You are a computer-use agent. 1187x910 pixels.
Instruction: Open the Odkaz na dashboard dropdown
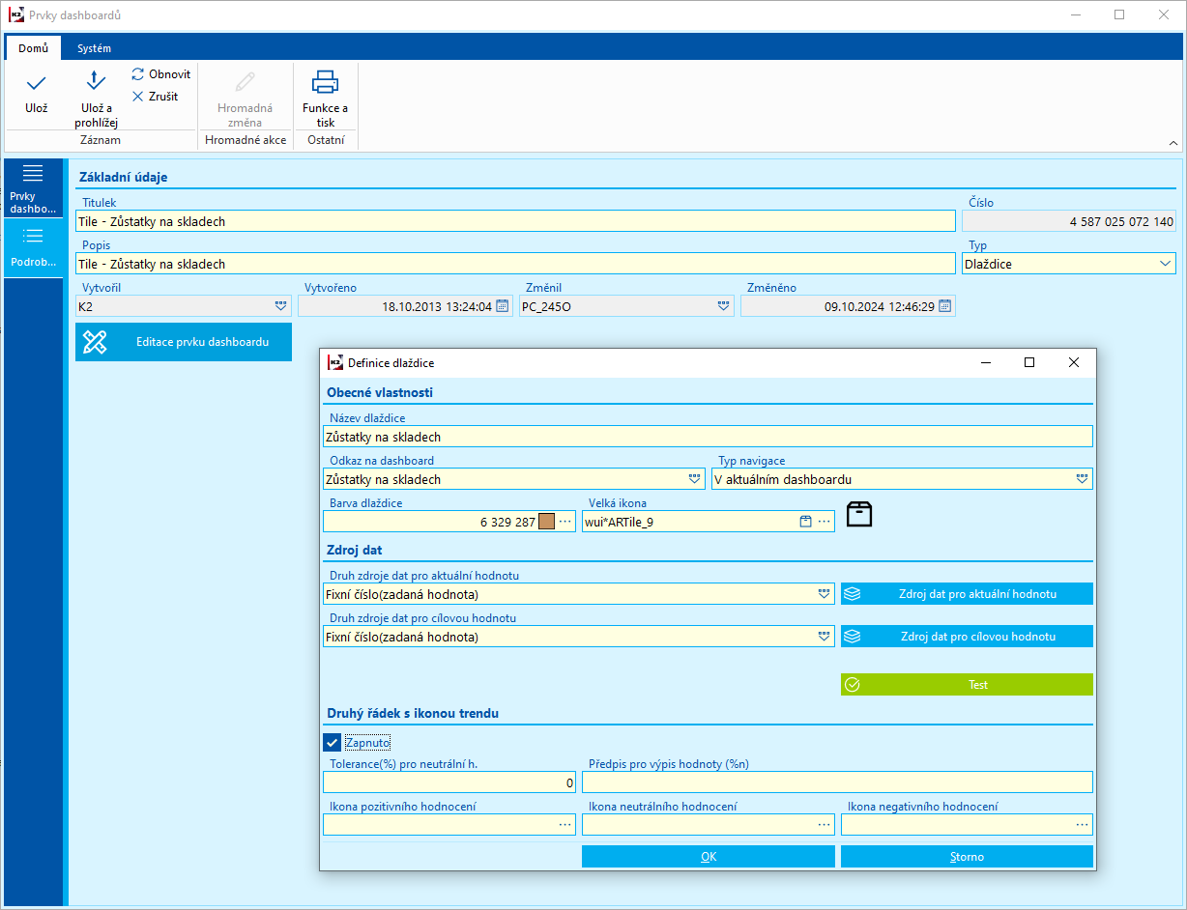click(694, 479)
